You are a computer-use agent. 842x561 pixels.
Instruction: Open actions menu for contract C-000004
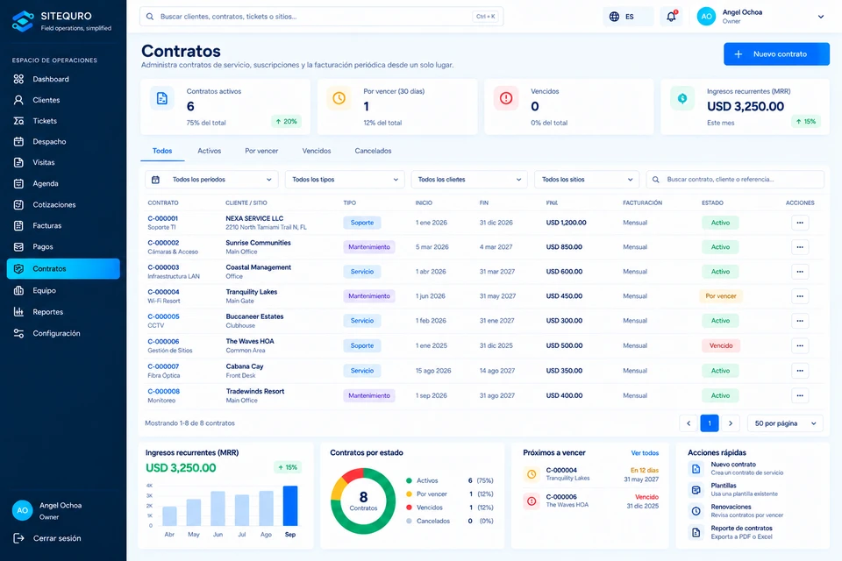tap(800, 296)
